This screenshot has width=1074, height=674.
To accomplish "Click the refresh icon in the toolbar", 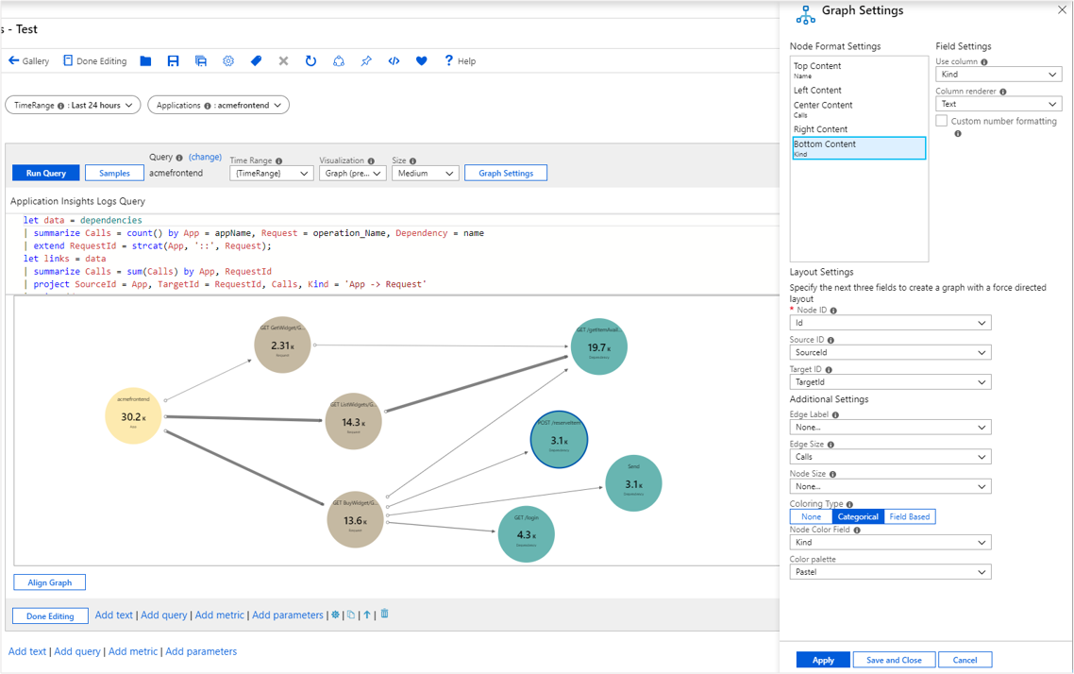I will [310, 61].
